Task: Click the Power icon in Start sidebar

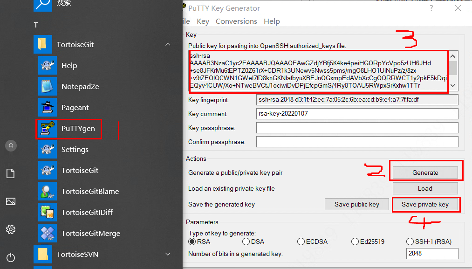Action: 11,257
